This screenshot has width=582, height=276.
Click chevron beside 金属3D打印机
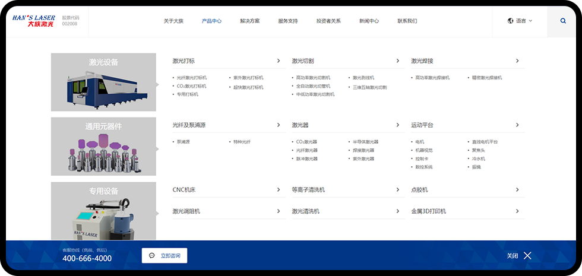(x=517, y=211)
